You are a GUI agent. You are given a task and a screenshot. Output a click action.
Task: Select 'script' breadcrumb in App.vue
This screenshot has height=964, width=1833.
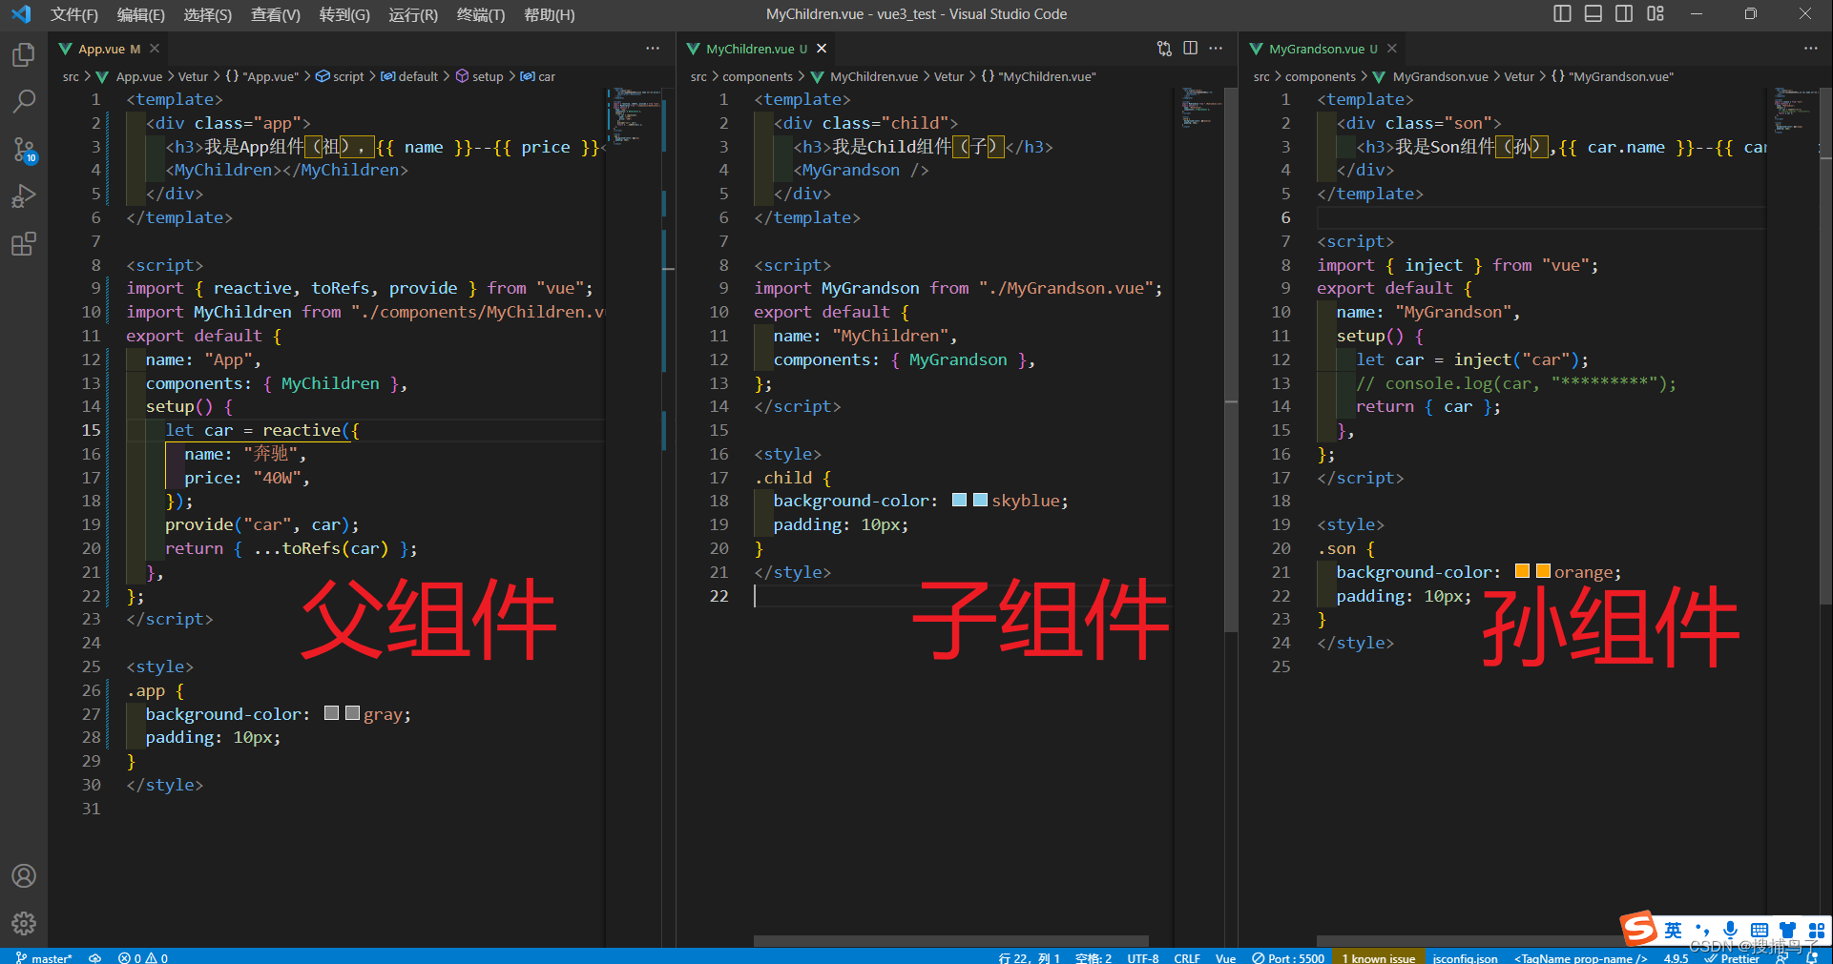click(x=340, y=76)
